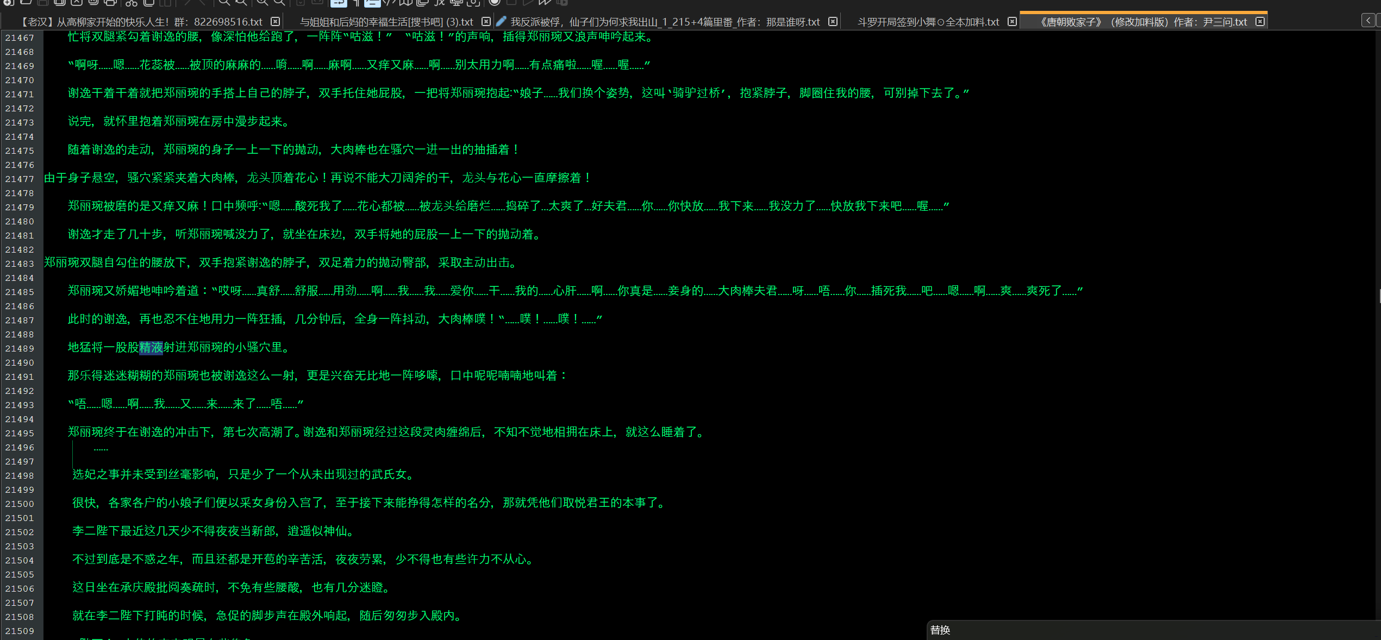Click the Record Macro circle icon
The image size is (1381, 640).
click(494, 3)
